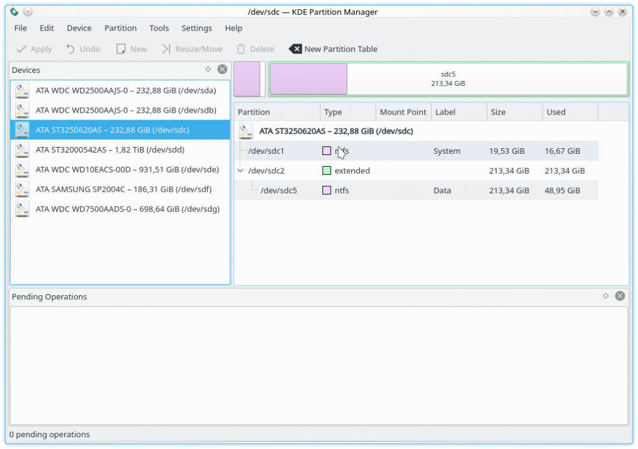Image resolution: width=638 pixels, height=449 pixels.
Task: Click the System label cell
Action: tap(447, 151)
